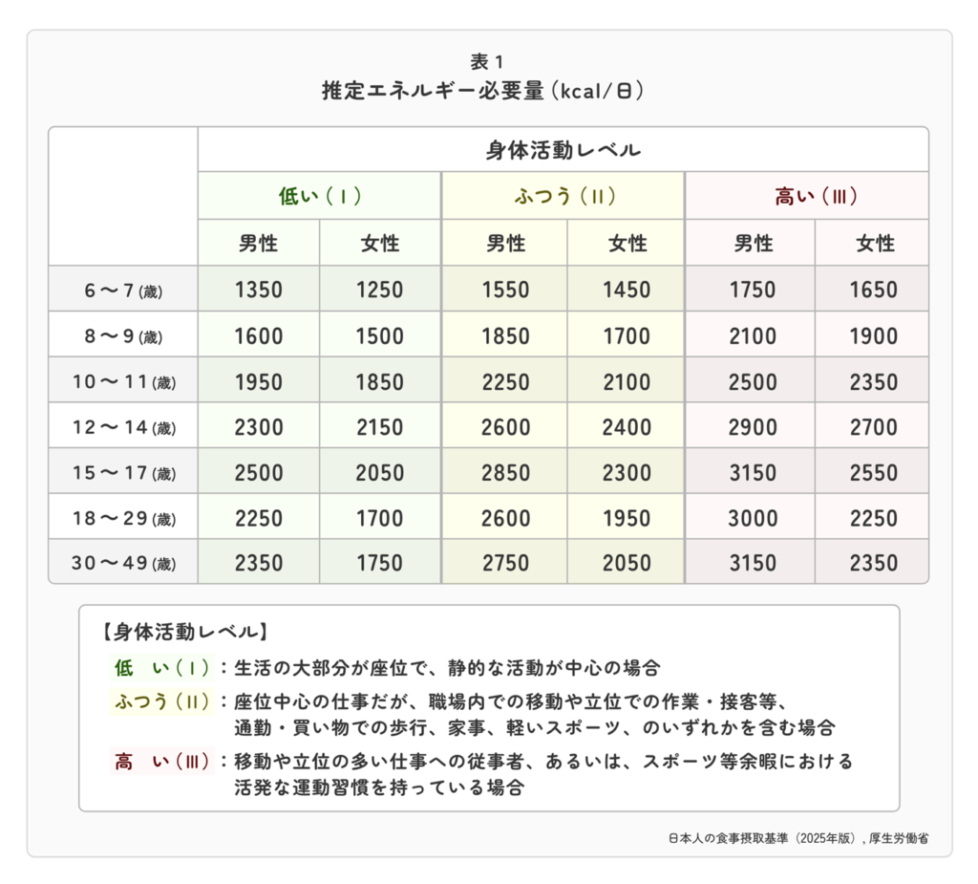Pick value 2900 in the 12〜14 row
Screen dimensions: 978x884
[753, 427]
